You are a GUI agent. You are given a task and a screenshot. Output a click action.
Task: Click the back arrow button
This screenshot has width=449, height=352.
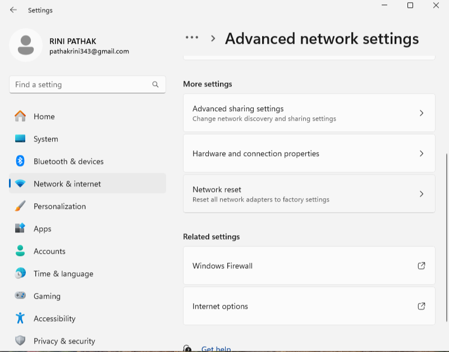point(13,10)
